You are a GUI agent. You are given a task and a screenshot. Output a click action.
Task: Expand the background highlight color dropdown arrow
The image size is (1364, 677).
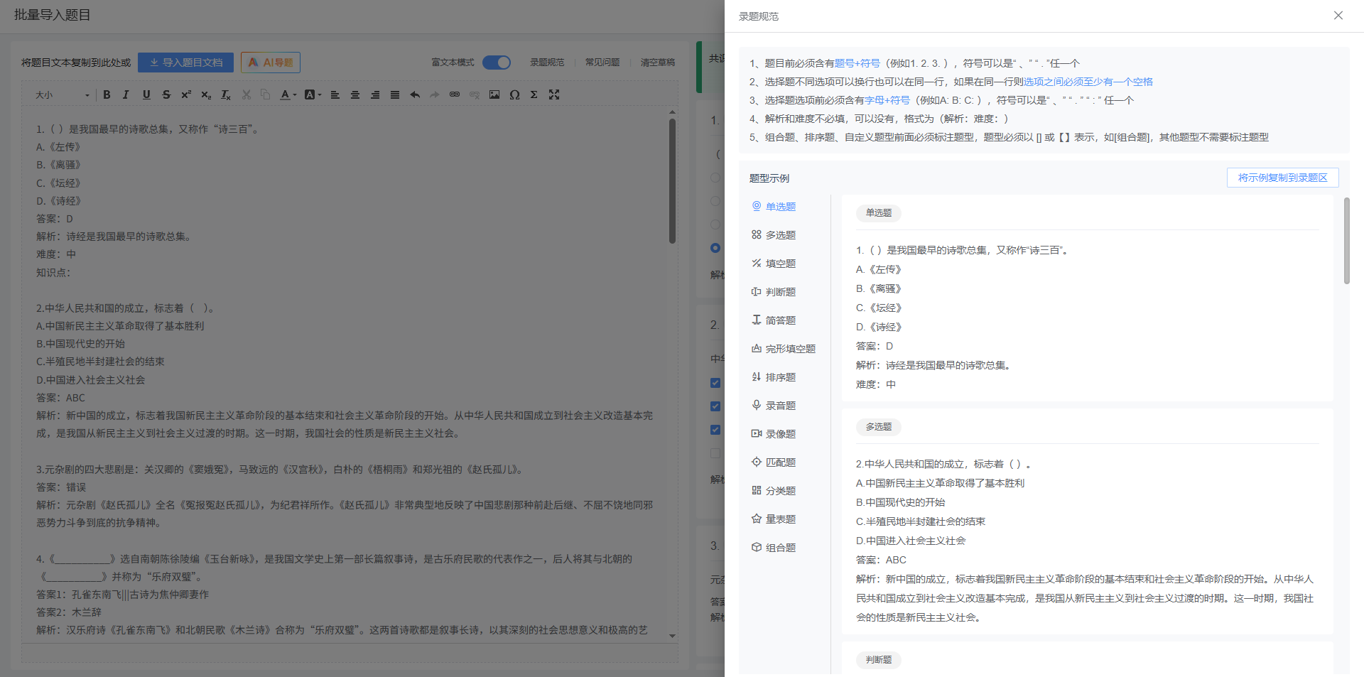tap(320, 95)
